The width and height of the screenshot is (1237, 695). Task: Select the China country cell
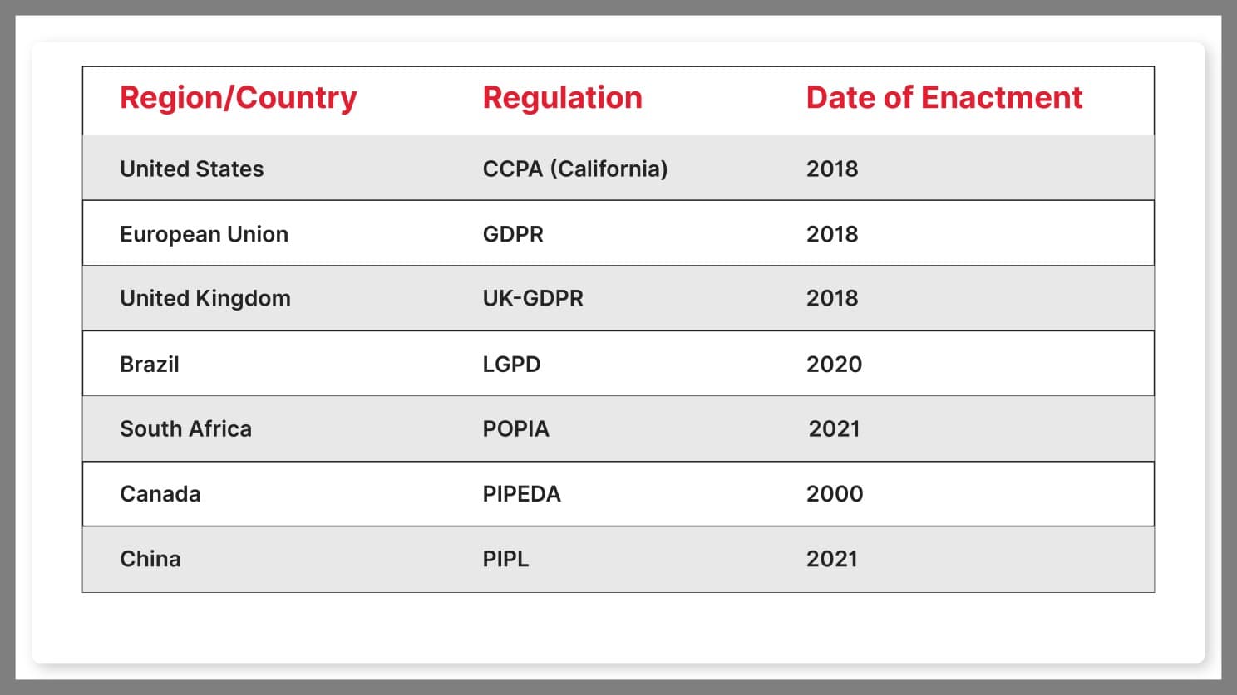tap(150, 559)
